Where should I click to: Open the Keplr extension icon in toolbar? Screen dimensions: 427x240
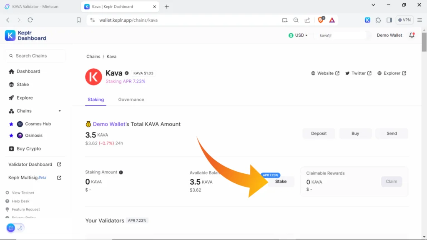click(x=367, y=20)
